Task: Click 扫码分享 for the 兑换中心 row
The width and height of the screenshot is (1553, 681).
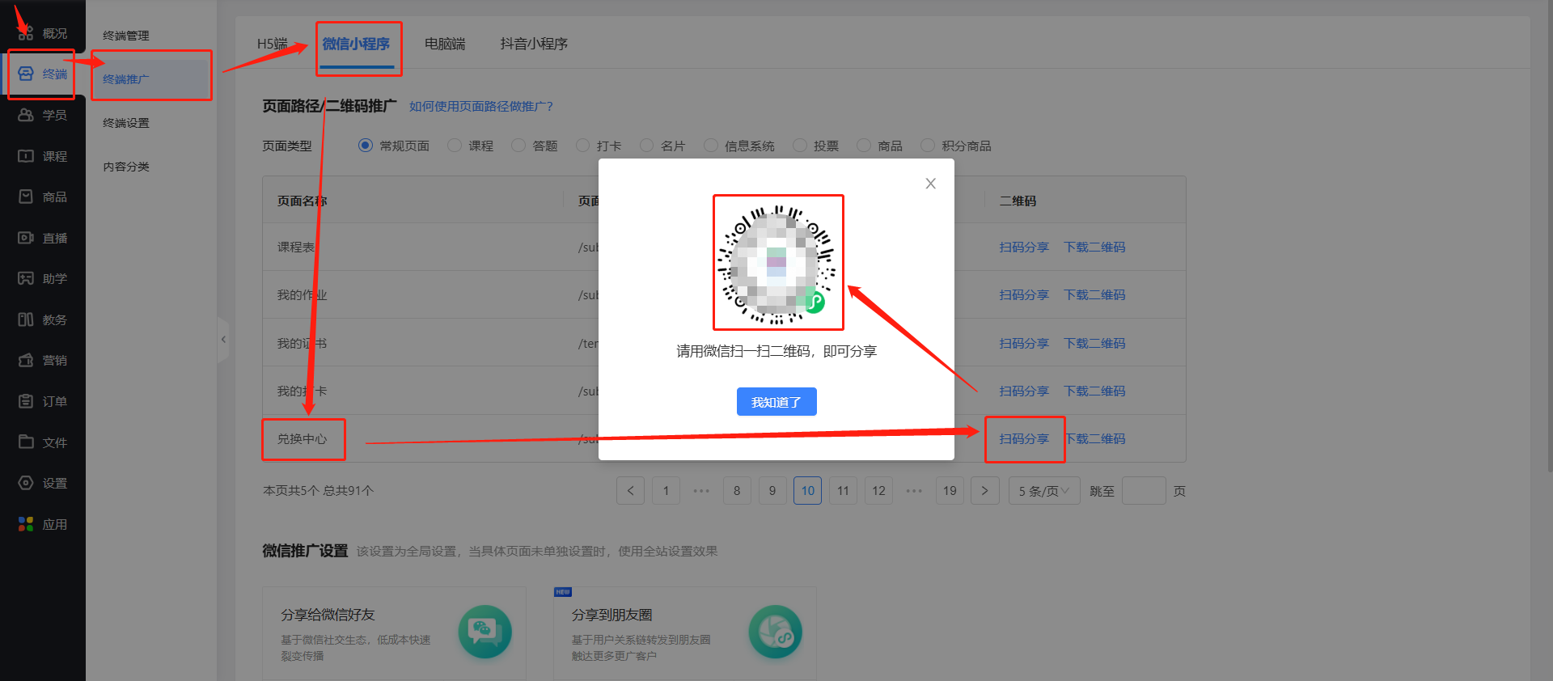Action: (x=1024, y=439)
